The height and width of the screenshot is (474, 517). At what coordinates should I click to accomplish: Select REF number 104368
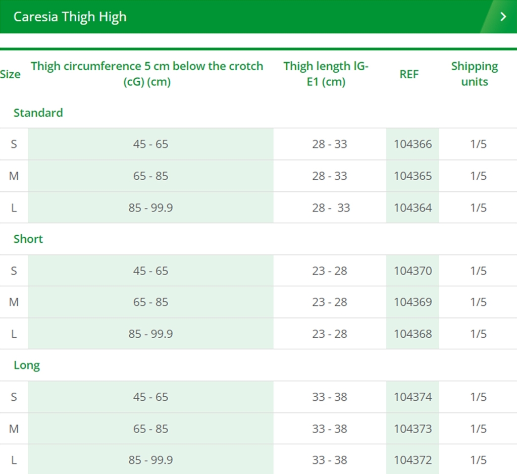click(x=413, y=334)
